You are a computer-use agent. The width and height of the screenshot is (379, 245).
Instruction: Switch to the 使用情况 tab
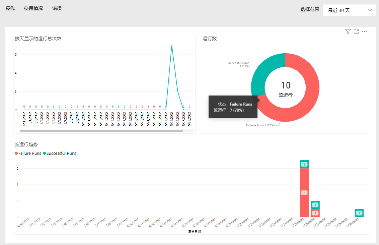tap(33, 8)
